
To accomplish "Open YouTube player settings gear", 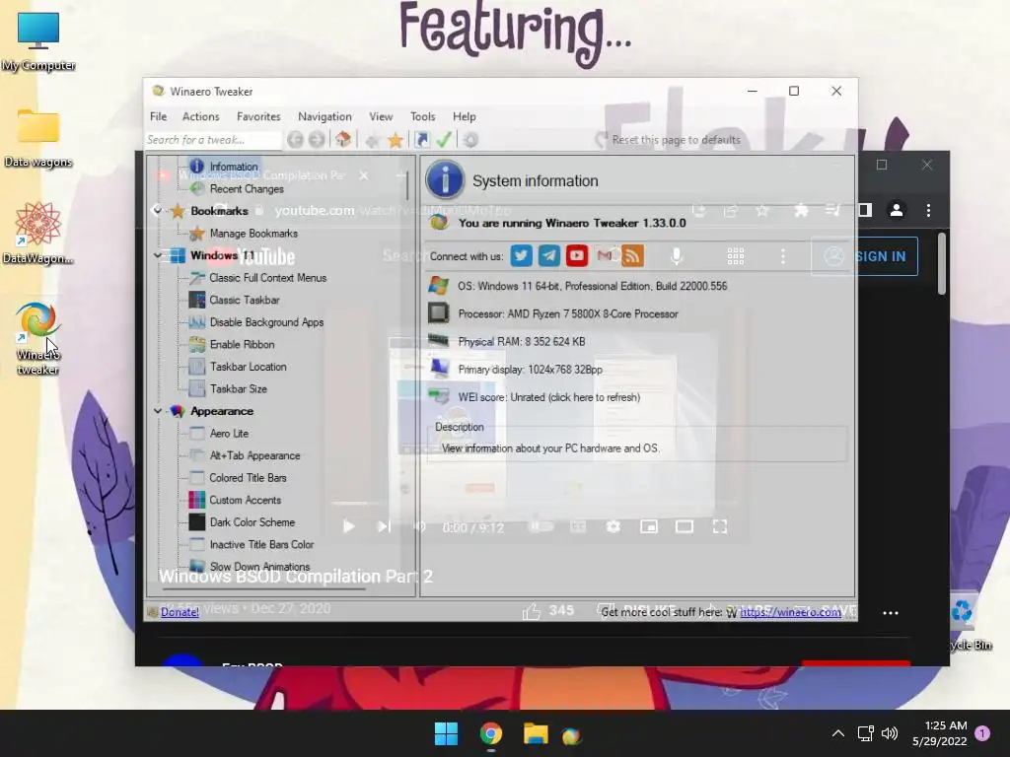I will 613,526.
